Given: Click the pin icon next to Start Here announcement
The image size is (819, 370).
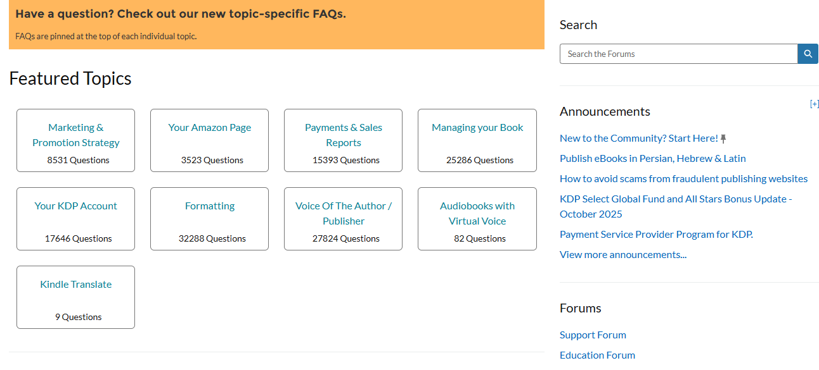Looking at the screenshot, I should (723, 137).
